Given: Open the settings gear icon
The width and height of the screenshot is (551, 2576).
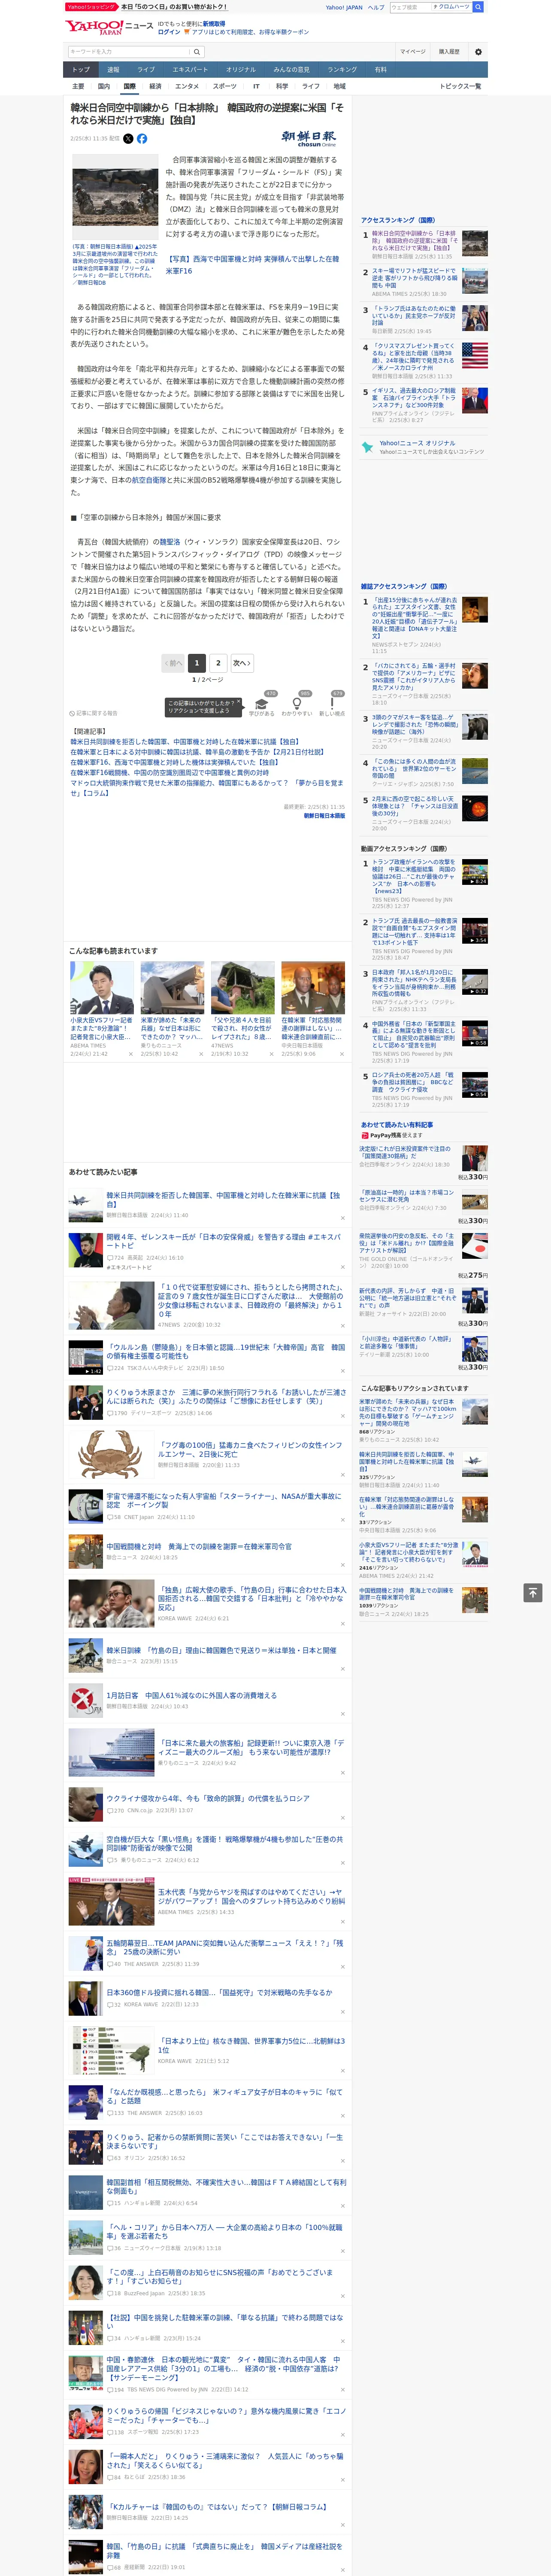Looking at the screenshot, I should (478, 52).
